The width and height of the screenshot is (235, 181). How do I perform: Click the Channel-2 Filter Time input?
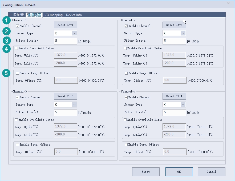[174, 41]
